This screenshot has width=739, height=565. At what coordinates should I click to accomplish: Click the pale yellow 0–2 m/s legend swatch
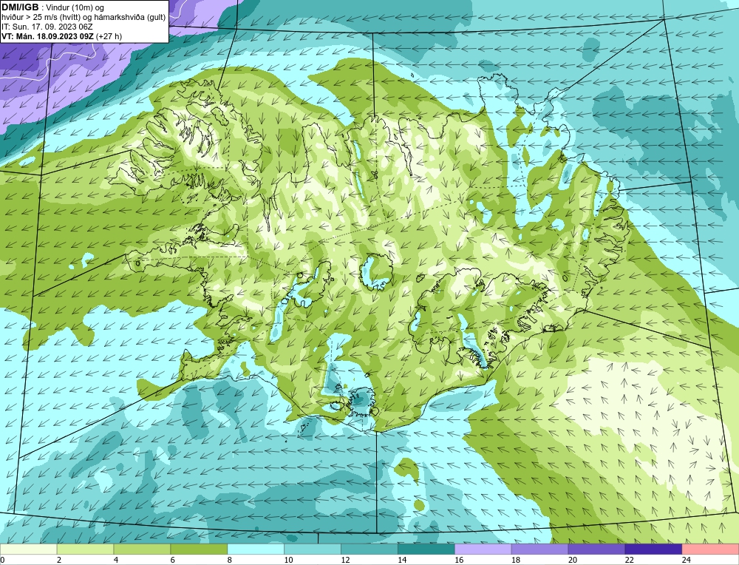28,549
